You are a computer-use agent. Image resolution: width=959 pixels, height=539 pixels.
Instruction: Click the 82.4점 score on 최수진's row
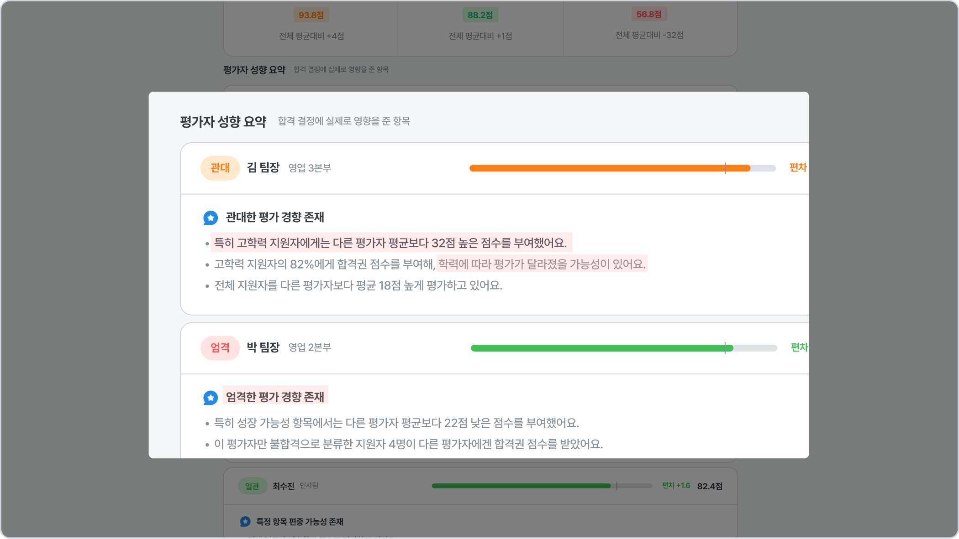710,486
